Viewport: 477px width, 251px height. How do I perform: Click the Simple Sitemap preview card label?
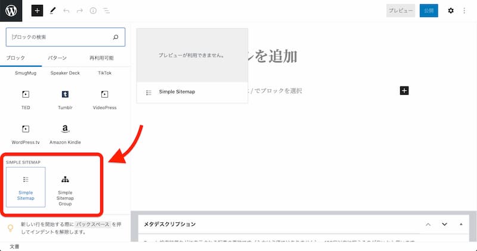tap(177, 92)
